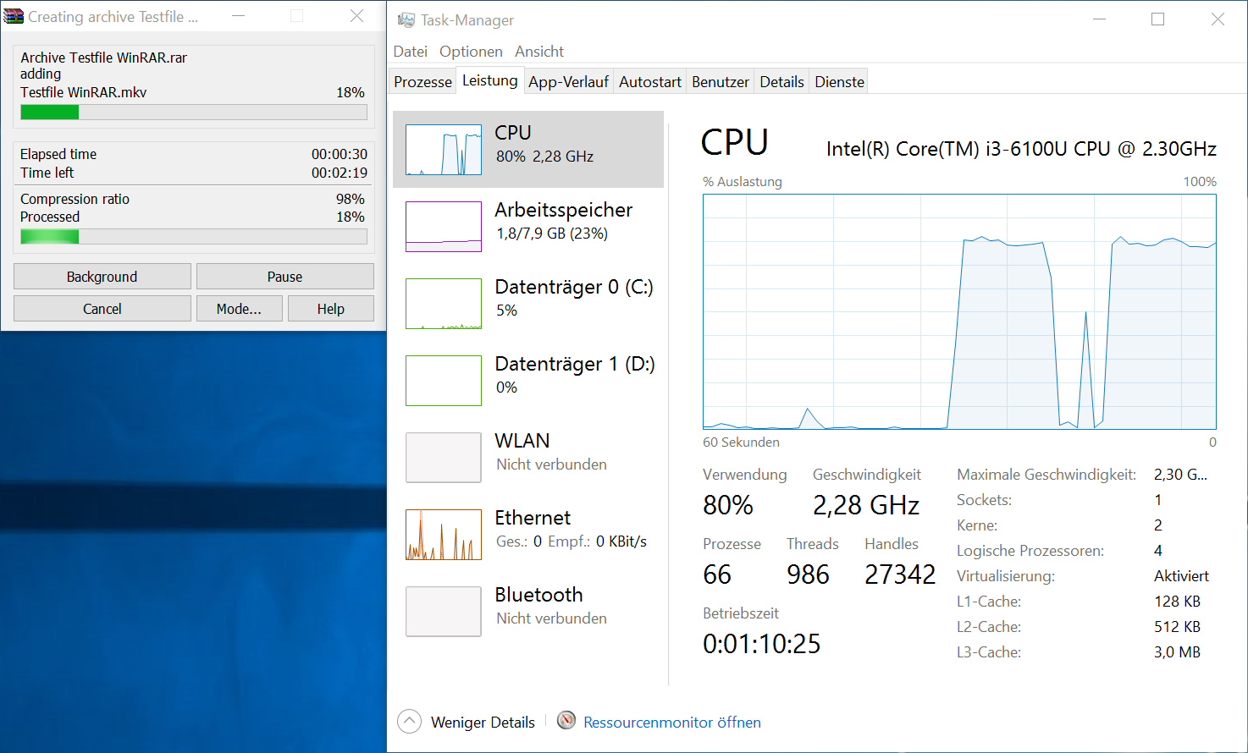
Task: Switch to the App-Verlauf tab
Action: click(x=568, y=82)
